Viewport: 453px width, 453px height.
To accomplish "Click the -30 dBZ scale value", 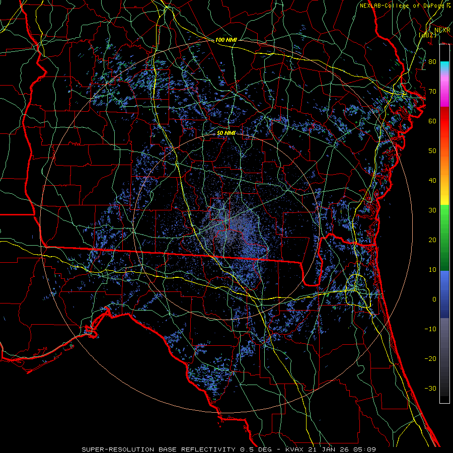I will 430,389.
